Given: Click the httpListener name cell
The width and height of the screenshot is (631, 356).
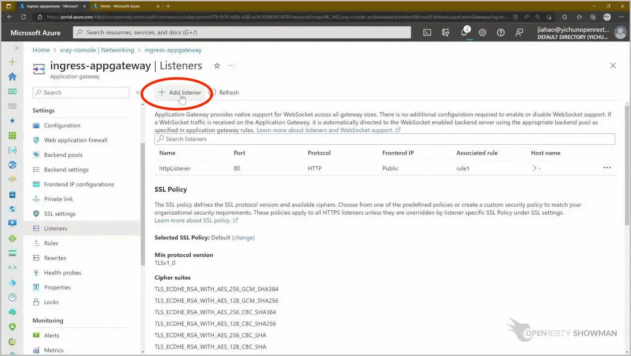Looking at the screenshot, I should pyautogui.click(x=175, y=169).
